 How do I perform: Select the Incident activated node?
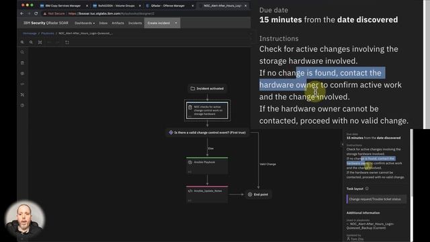pyautogui.click(x=208, y=89)
